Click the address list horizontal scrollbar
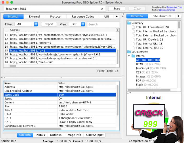 [x=13, y=66]
